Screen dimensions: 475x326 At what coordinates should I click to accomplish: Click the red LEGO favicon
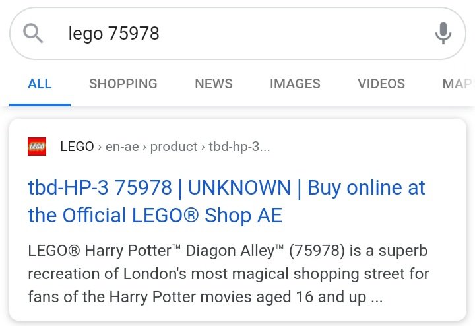(37, 147)
